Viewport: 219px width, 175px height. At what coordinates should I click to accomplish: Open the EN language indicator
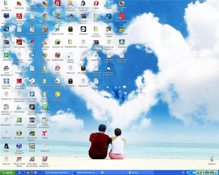pos(183,173)
